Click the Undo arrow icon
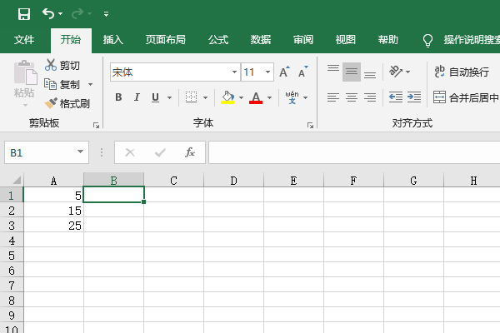Screen dimensions: 500x333 click(48, 14)
